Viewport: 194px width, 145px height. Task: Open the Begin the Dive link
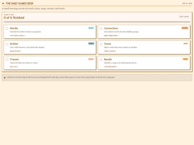pos(16,51)
